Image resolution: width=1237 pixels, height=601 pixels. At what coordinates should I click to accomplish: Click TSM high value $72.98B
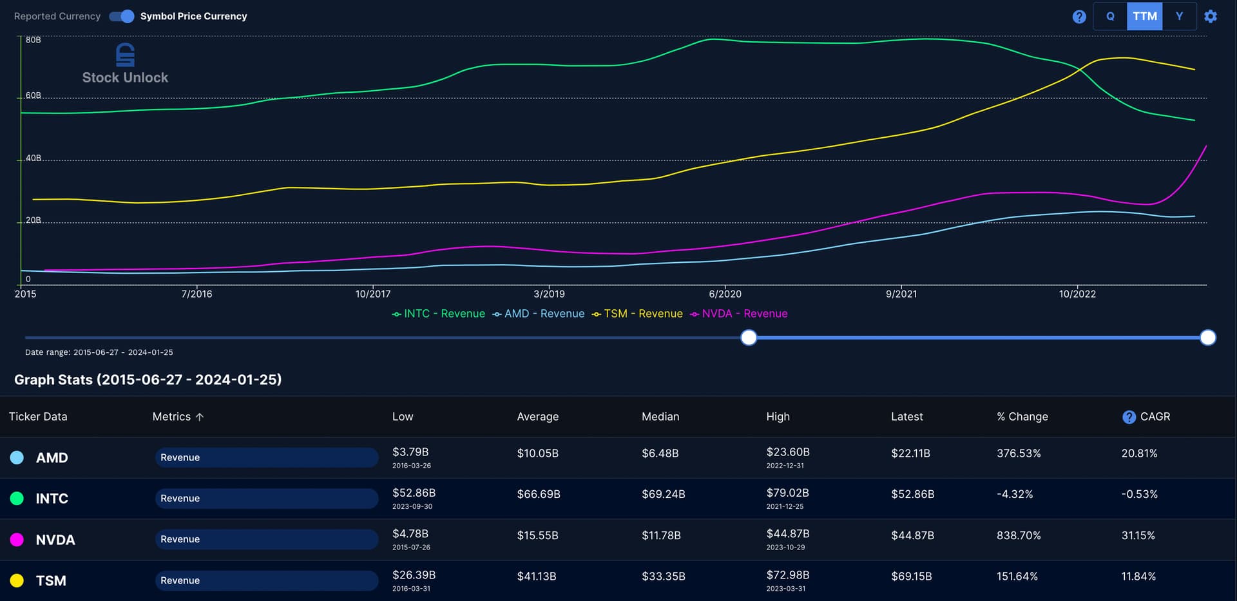(787, 575)
